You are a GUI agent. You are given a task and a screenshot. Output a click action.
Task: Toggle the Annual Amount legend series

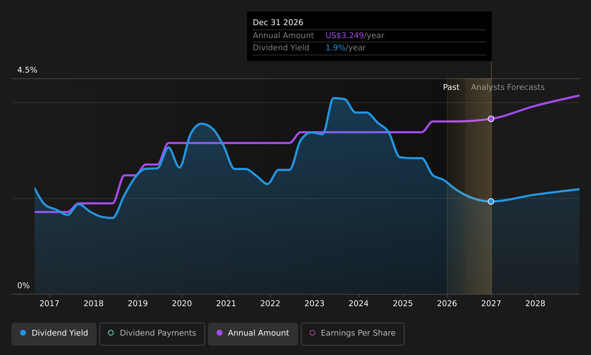click(x=253, y=334)
